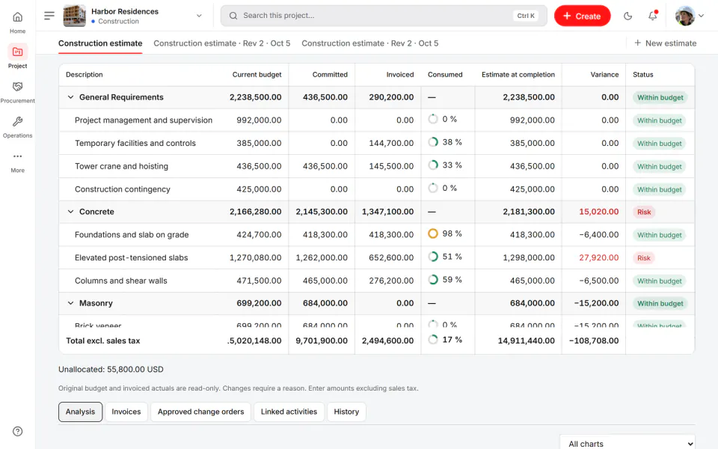718x449 pixels.
Task: Open the All charts dropdown
Action: (x=628, y=444)
